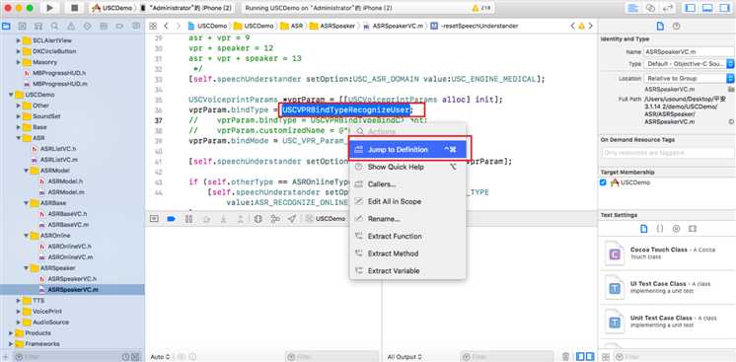Click Simulate Location arrow icon
Viewport: 736px width, 362px height.
[x=292, y=219]
